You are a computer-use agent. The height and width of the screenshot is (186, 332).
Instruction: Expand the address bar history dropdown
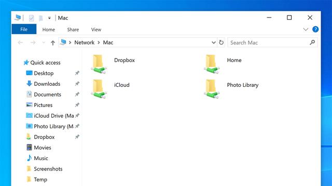(214, 42)
